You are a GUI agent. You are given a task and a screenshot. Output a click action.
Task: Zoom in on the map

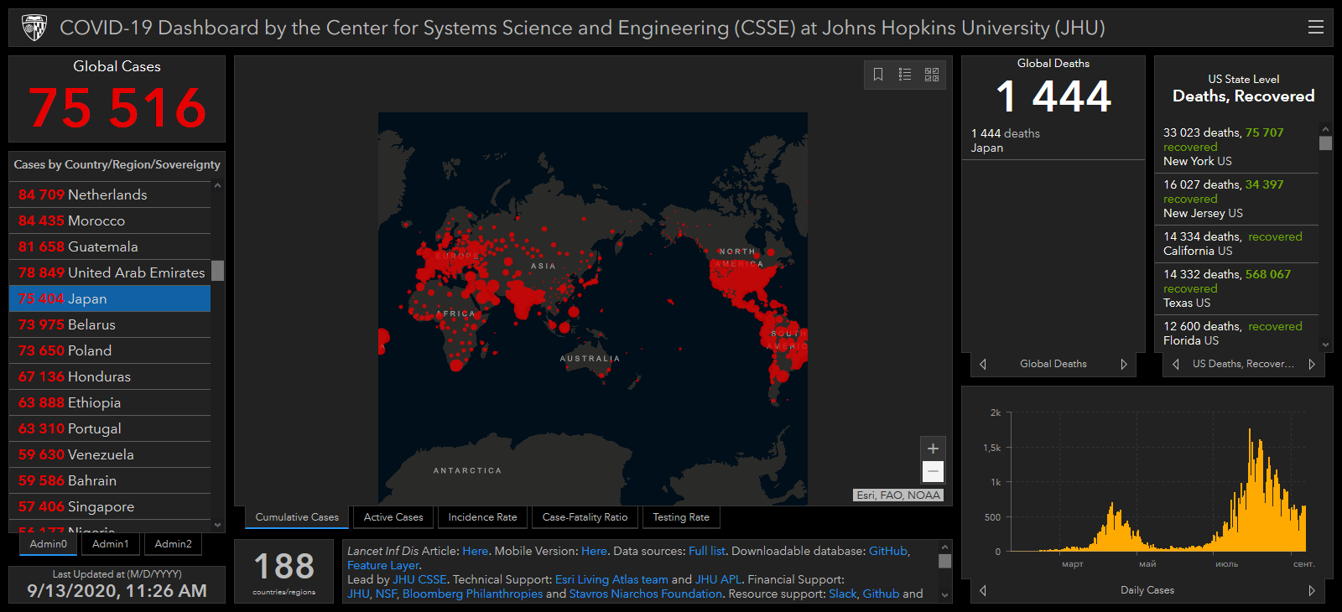(x=933, y=449)
